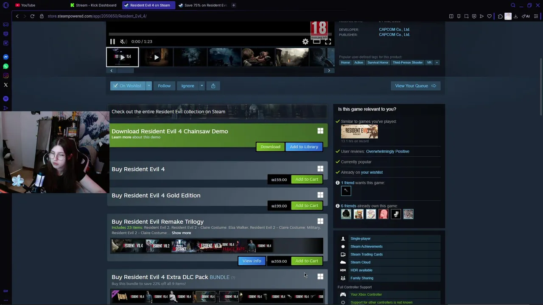Open Overwhelmingly Positive reviews link
The image size is (543, 305).
tap(387, 151)
